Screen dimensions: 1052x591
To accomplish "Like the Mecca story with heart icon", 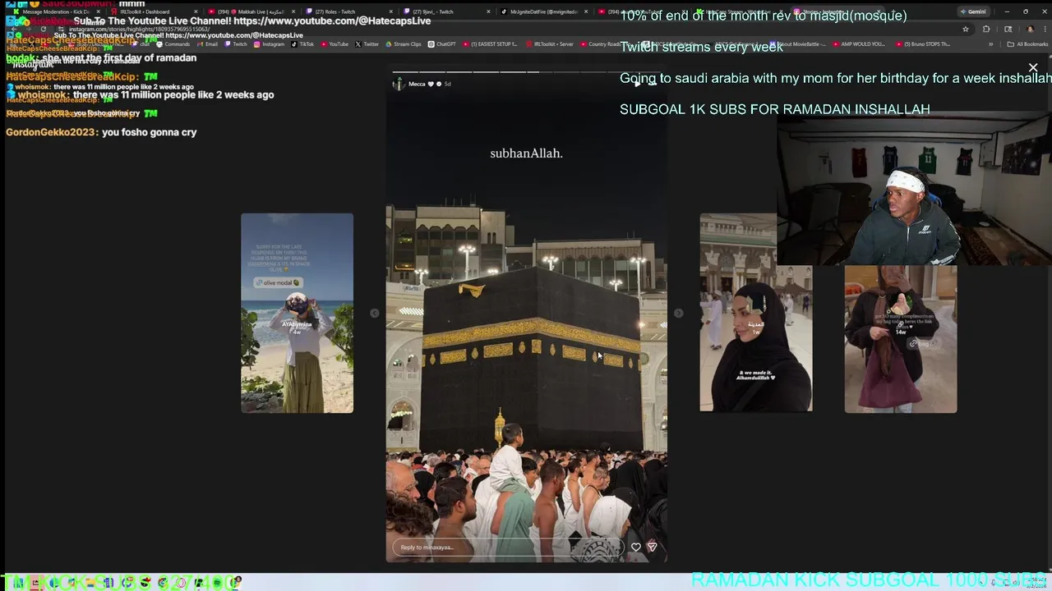I will [x=636, y=547].
